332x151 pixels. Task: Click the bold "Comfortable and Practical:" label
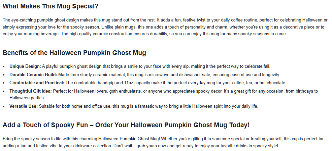coord(37,83)
